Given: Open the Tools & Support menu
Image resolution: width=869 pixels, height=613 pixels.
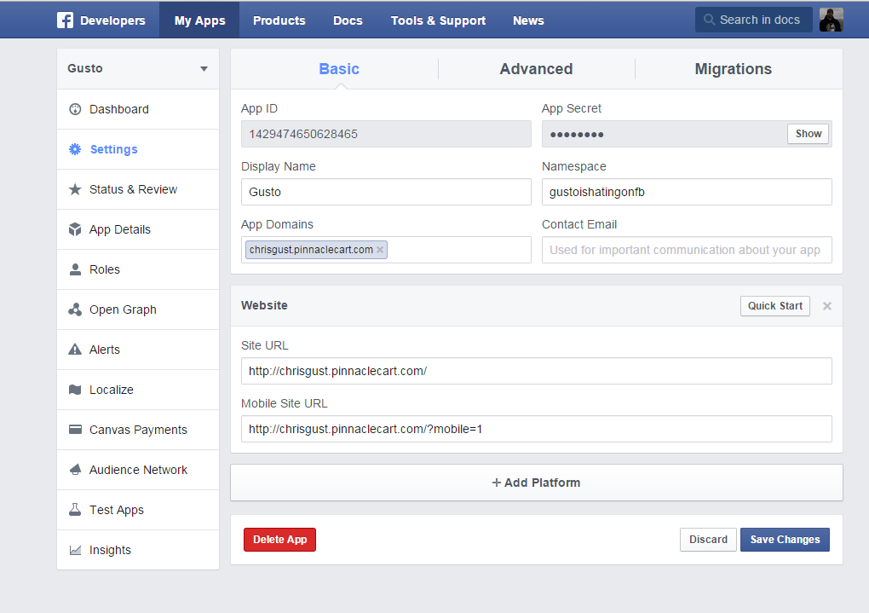Looking at the screenshot, I should coord(438,20).
